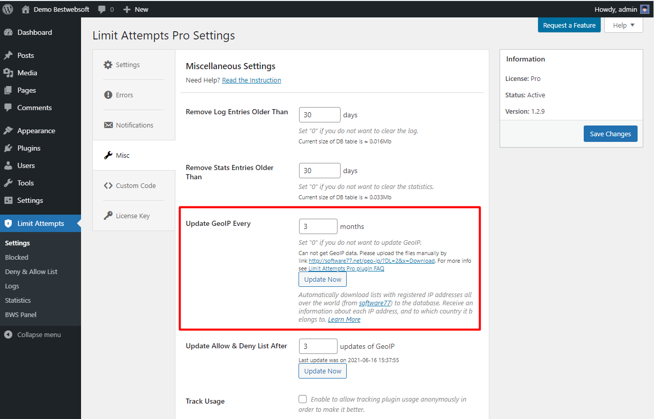
Task: Click the Request a Feature button
Action: click(569, 25)
